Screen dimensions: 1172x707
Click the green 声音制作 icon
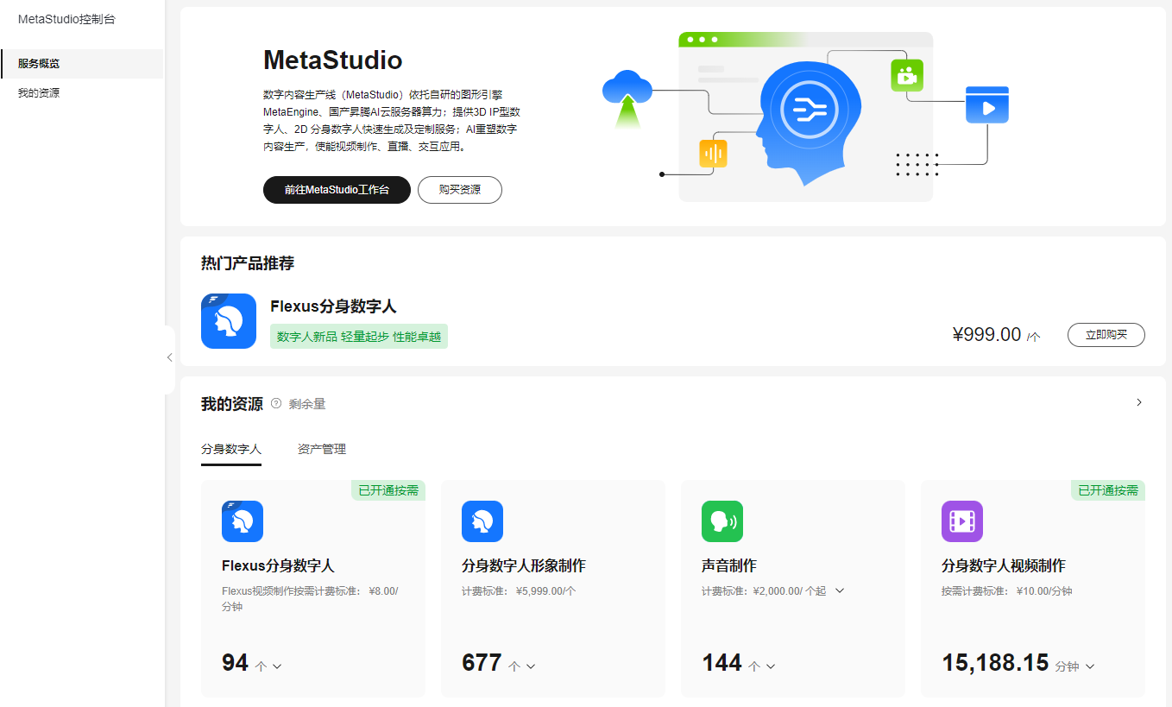pos(722,521)
